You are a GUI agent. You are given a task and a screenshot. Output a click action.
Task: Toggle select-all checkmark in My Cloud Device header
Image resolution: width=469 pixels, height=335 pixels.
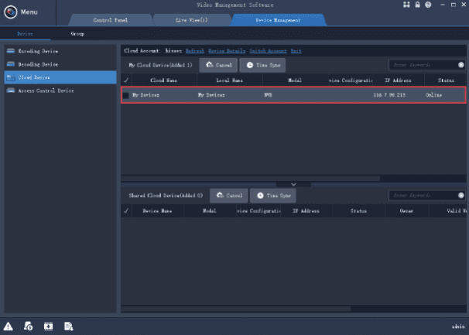coord(126,80)
